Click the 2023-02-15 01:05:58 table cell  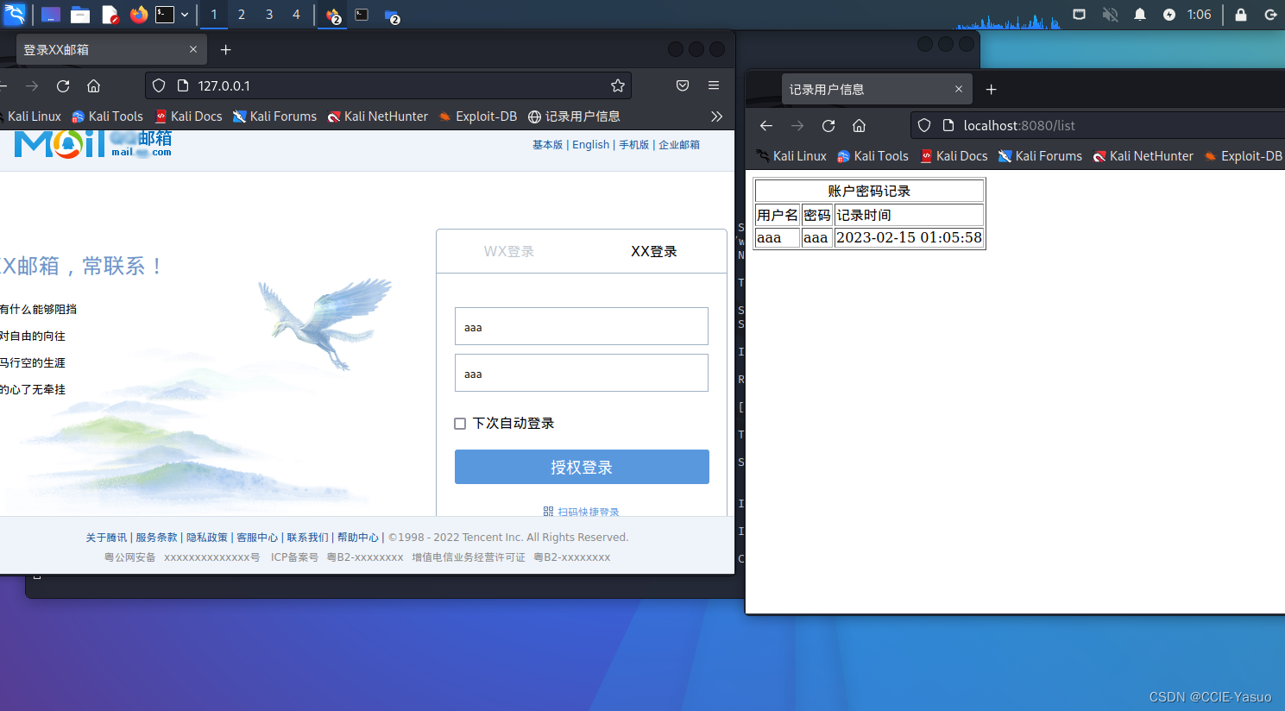tap(909, 237)
